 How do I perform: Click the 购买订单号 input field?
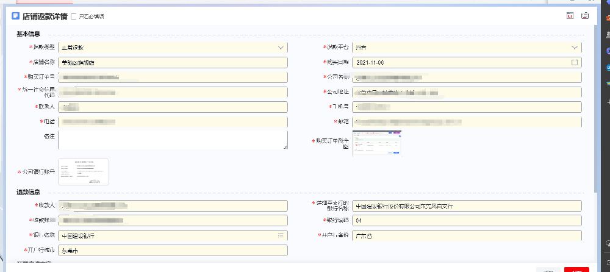tap(173, 77)
